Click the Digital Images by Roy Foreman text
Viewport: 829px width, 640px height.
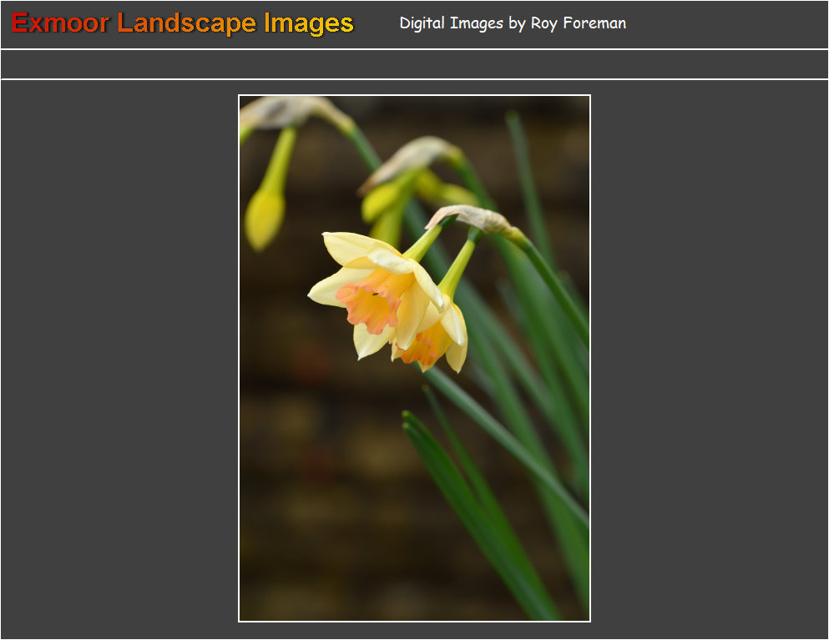(x=512, y=23)
